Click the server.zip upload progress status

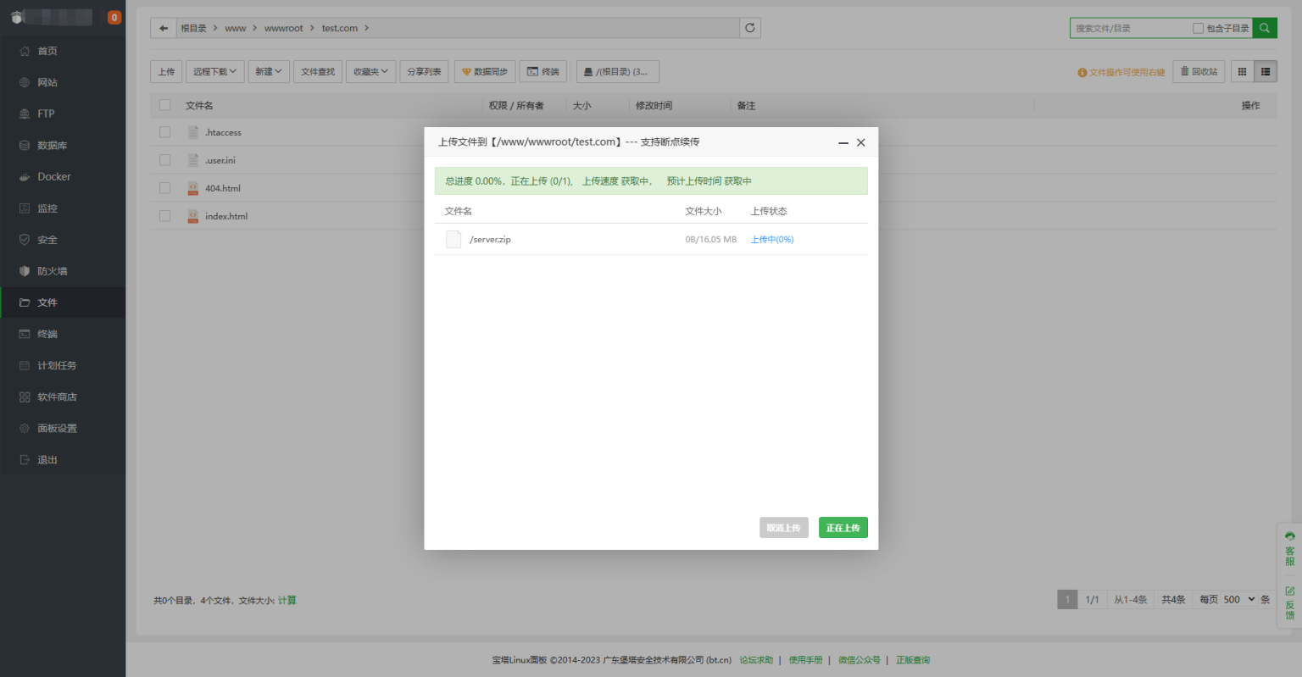click(x=771, y=240)
